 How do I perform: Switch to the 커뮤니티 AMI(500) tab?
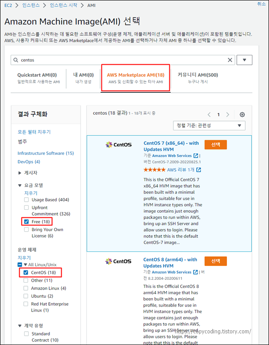click(x=198, y=79)
